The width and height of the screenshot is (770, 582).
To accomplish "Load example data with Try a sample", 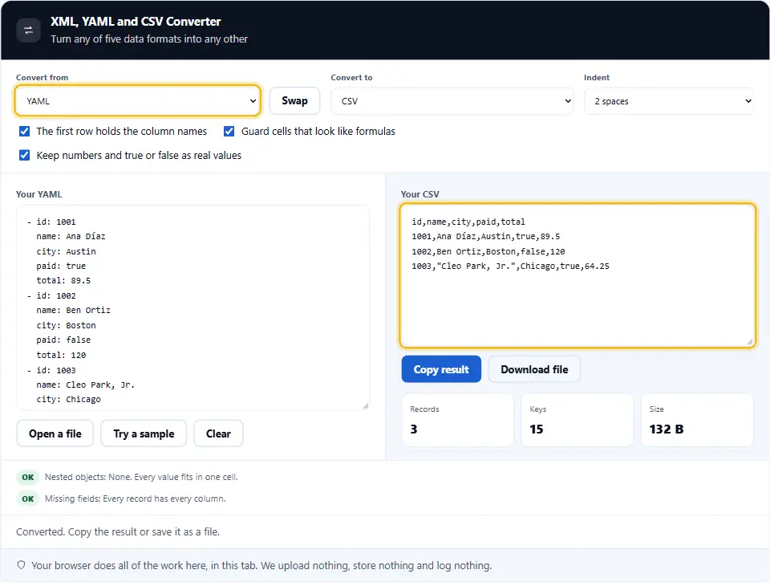I will coord(144,433).
